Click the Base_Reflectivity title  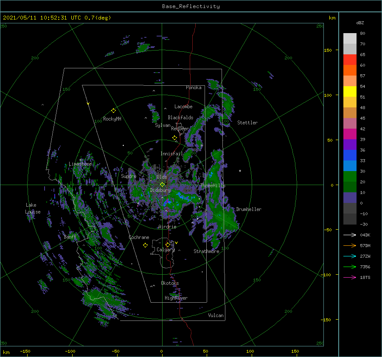[191, 6]
